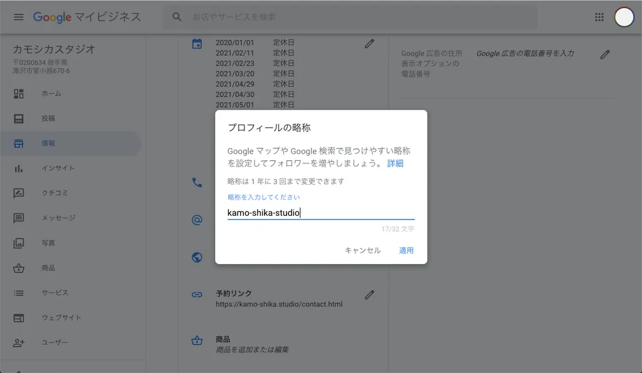Click the サービス list icon

pos(18,293)
